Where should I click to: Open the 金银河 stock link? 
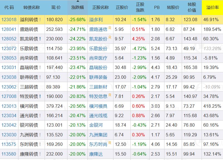point(96,125)
